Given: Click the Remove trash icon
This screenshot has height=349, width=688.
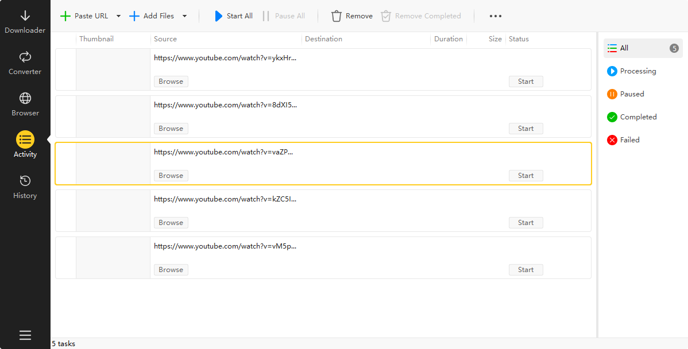Looking at the screenshot, I should point(337,16).
